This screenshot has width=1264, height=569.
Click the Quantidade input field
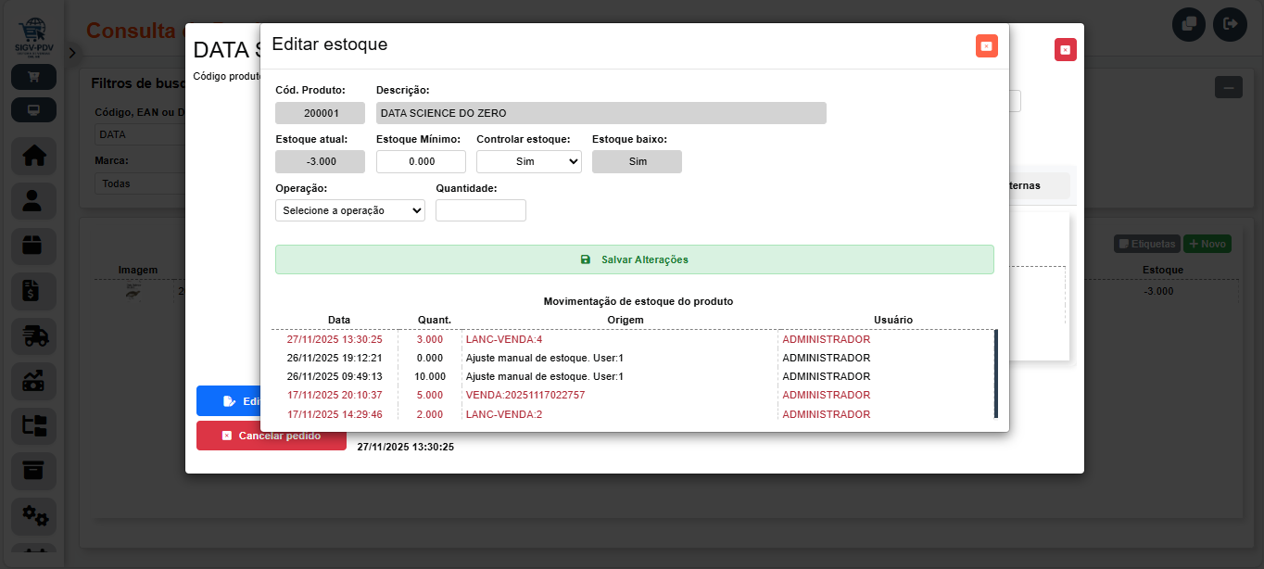tap(480, 210)
